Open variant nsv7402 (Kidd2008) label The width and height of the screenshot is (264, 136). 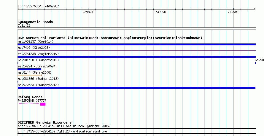[x=34, y=48]
